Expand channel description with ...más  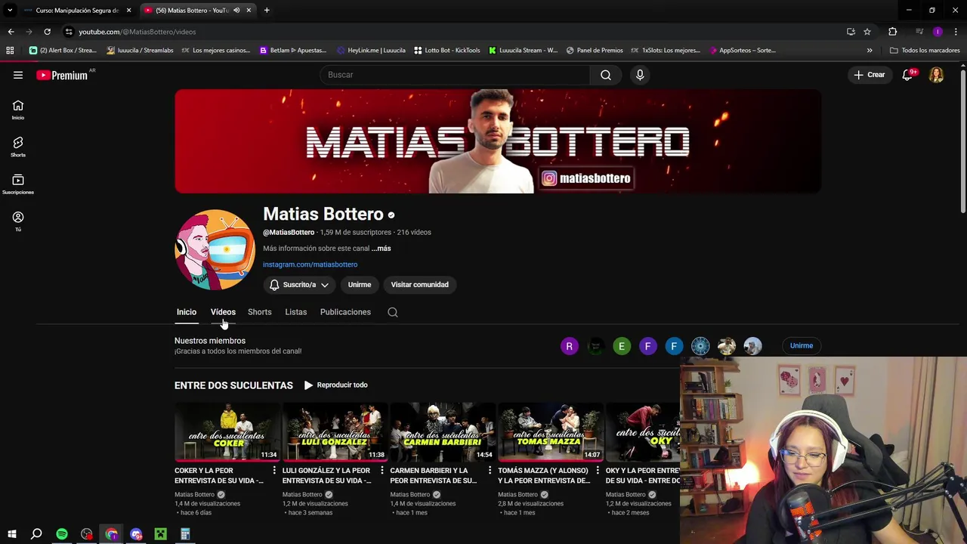(381, 248)
